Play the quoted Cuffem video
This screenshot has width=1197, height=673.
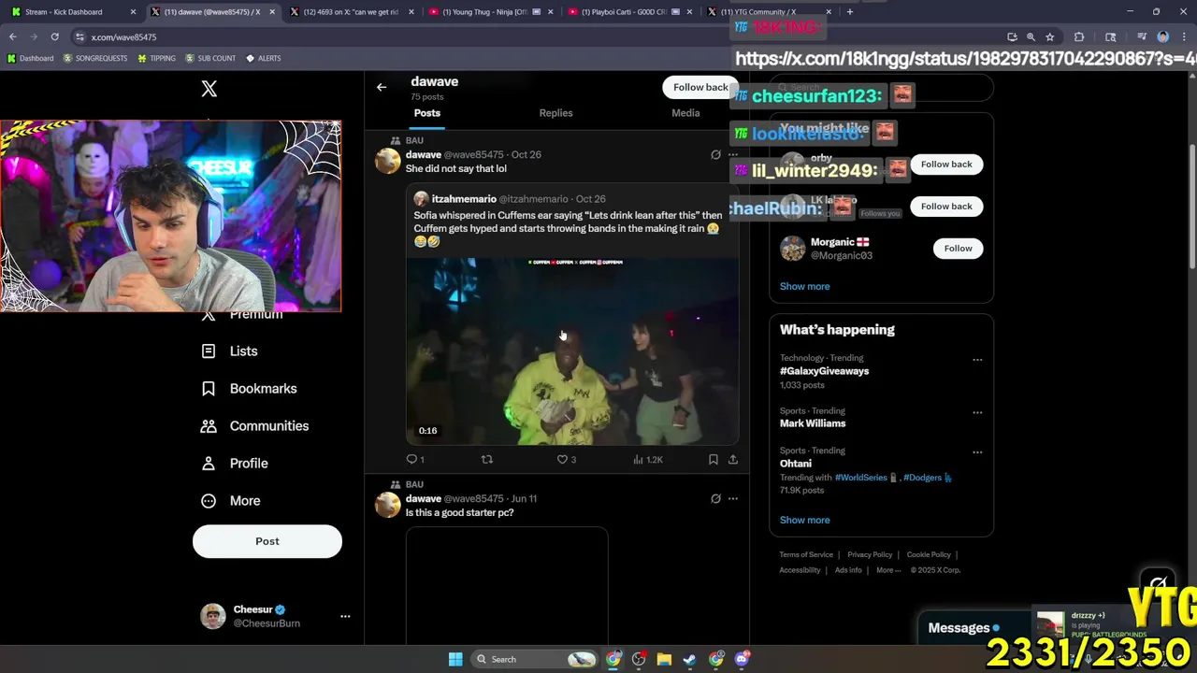point(572,351)
